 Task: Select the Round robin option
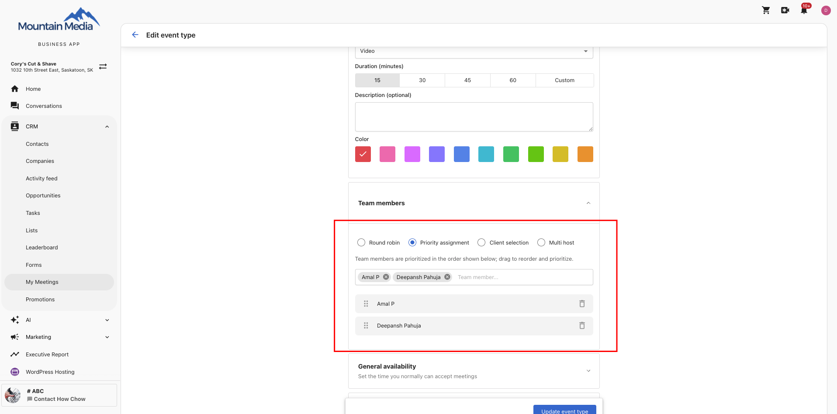(361, 242)
